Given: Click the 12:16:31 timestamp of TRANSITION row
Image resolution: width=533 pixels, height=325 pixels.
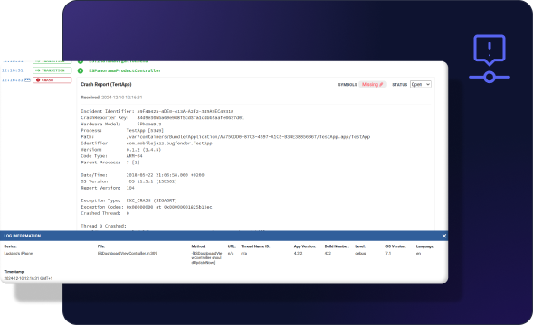Looking at the screenshot, I should [13, 70].
